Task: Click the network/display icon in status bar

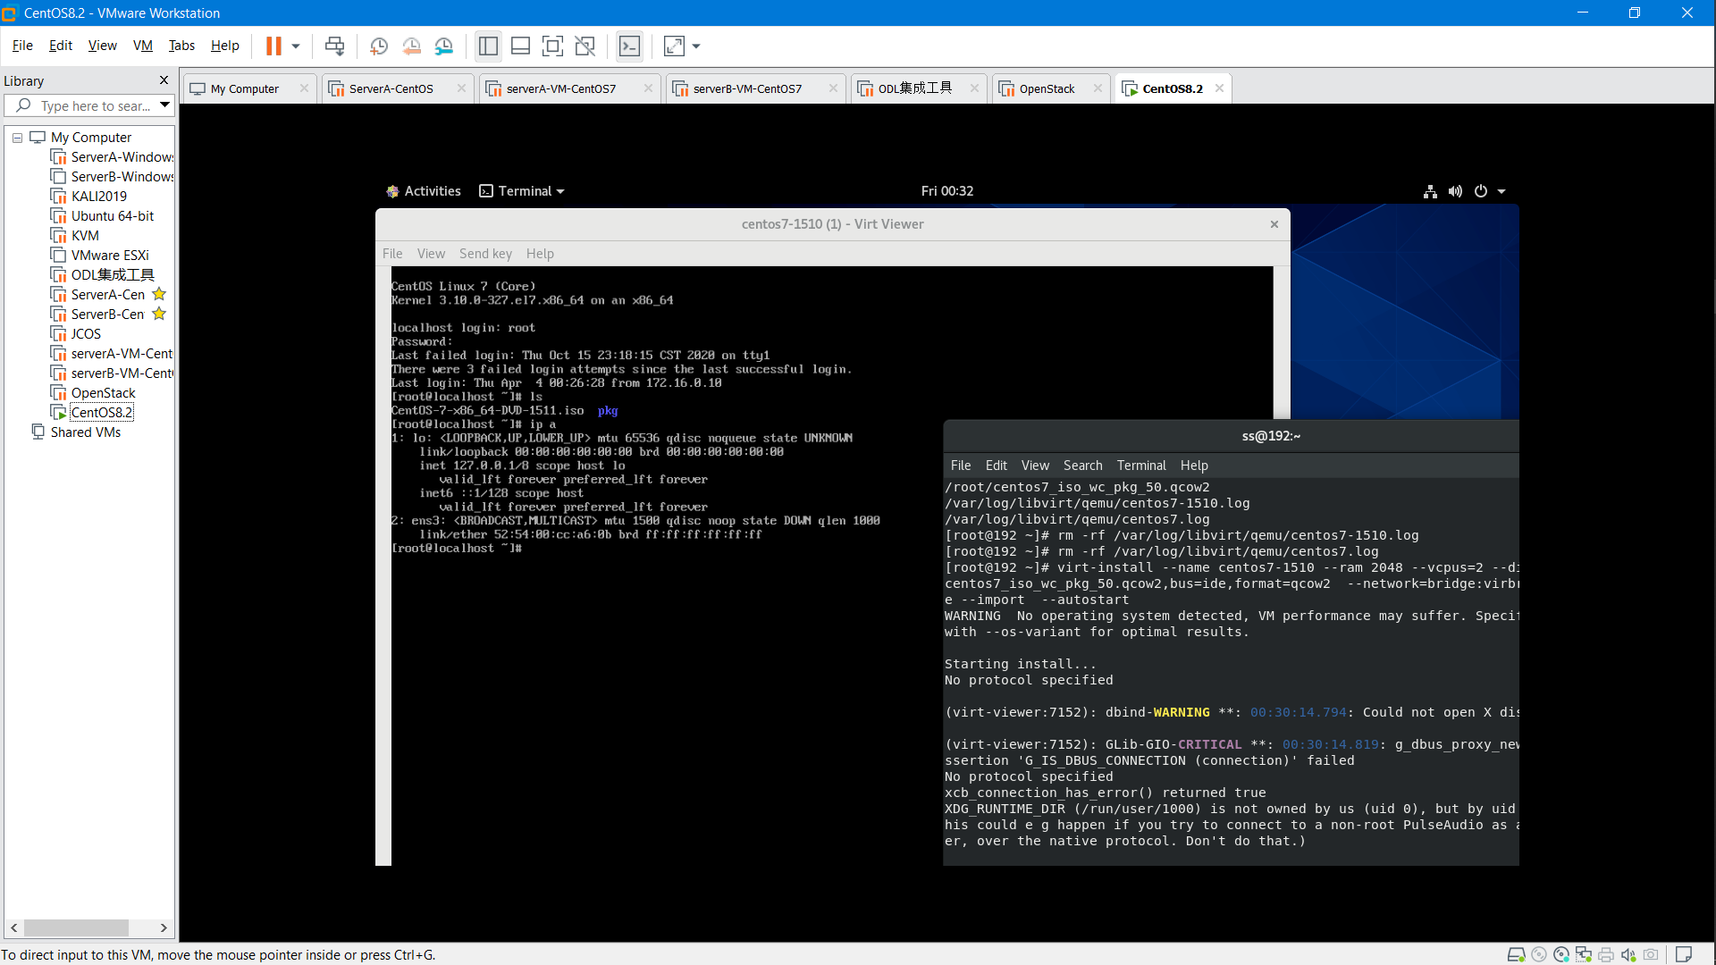Action: [1431, 189]
